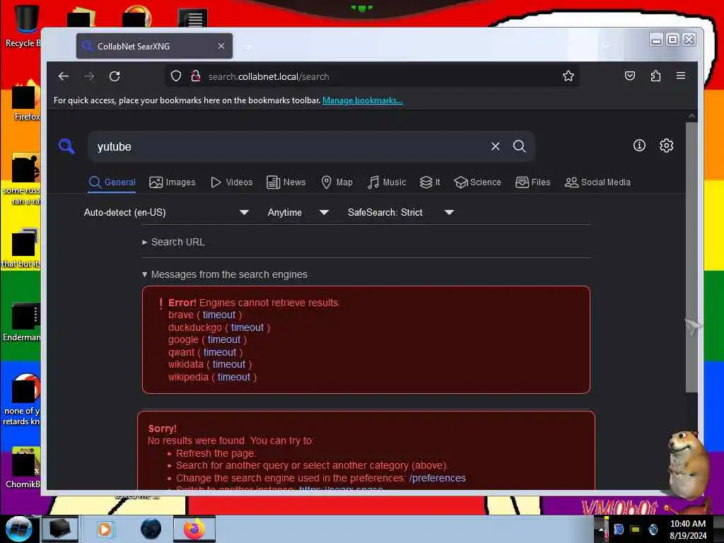The height and width of the screenshot is (543, 724).
Task: Open the list all tabs dropdown
Action: [x=607, y=46]
